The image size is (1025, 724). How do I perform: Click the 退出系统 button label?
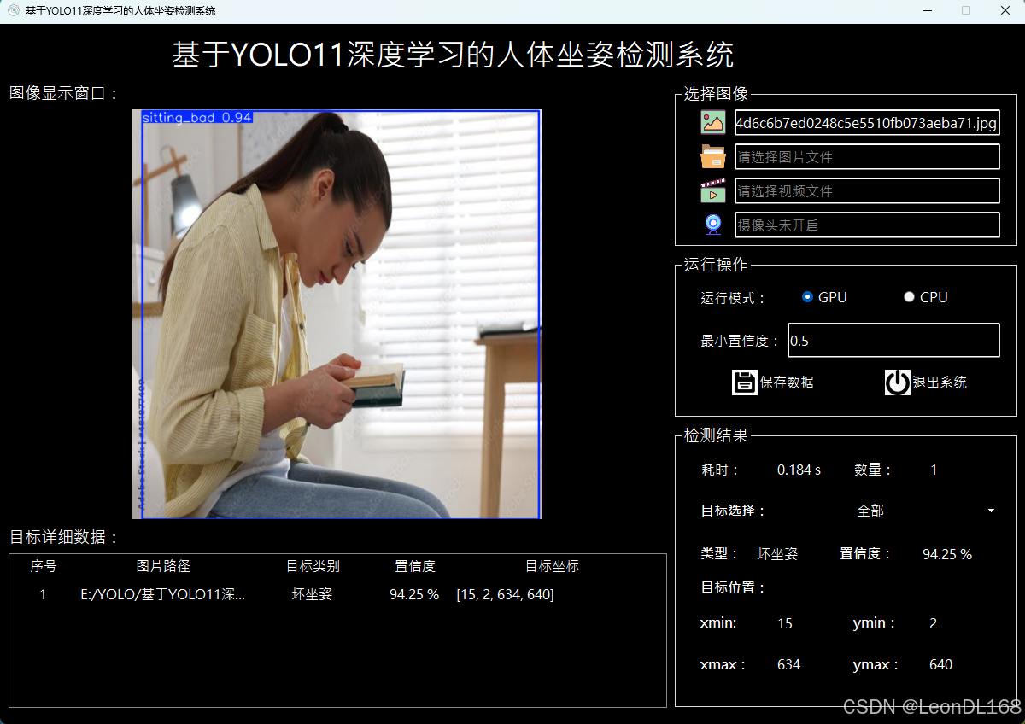940,382
